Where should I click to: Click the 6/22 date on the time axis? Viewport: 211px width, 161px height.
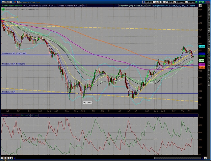(190, 111)
